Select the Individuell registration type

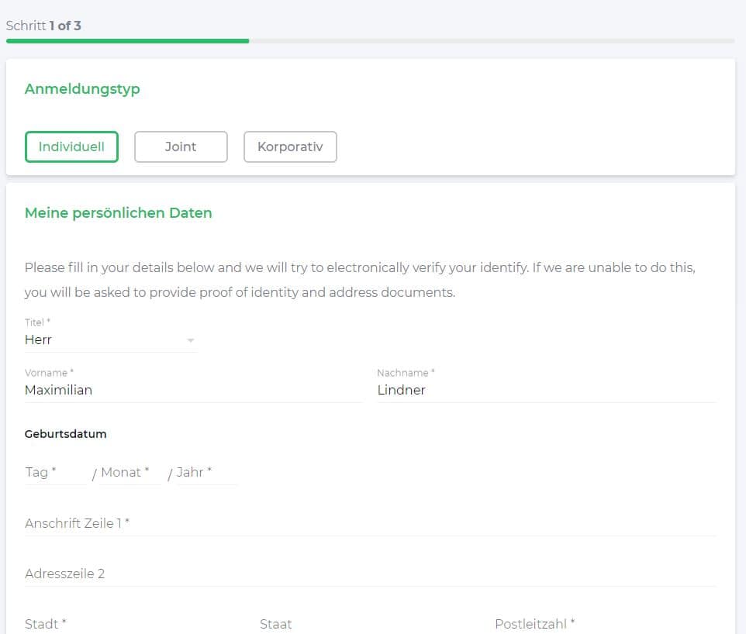coord(71,146)
